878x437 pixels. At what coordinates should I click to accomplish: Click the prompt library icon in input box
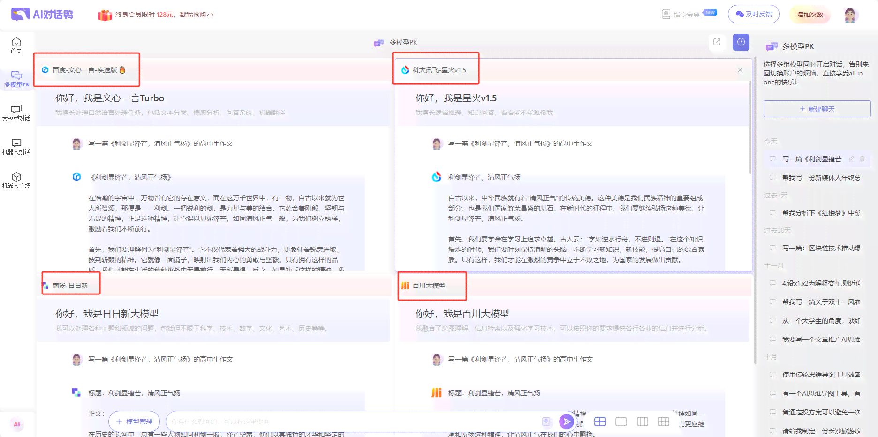click(x=546, y=422)
